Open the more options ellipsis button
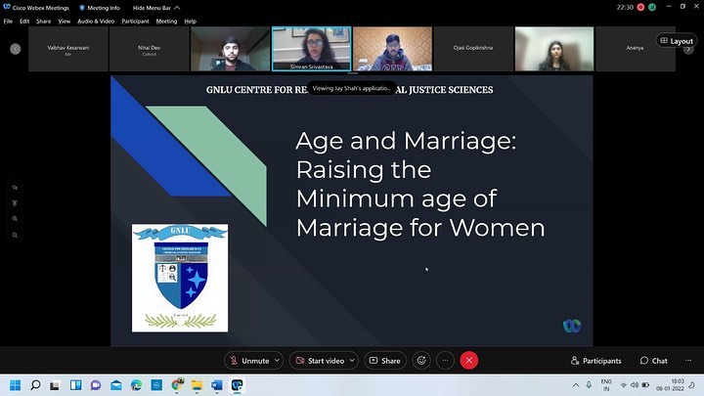Image resolution: width=704 pixels, height=396 pixels. click(x=445, y=361)
